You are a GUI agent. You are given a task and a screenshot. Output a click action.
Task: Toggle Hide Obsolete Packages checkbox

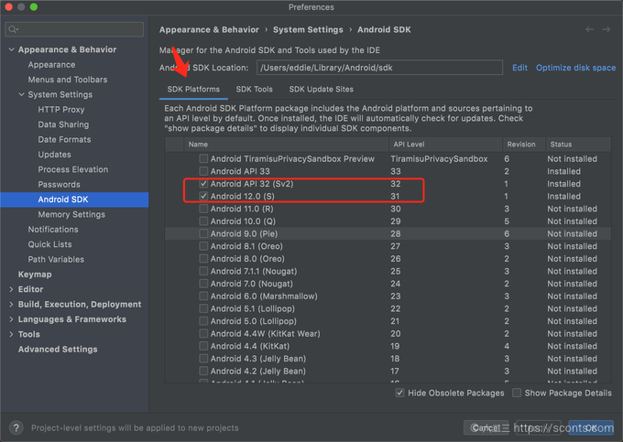(x=399, y=393)
